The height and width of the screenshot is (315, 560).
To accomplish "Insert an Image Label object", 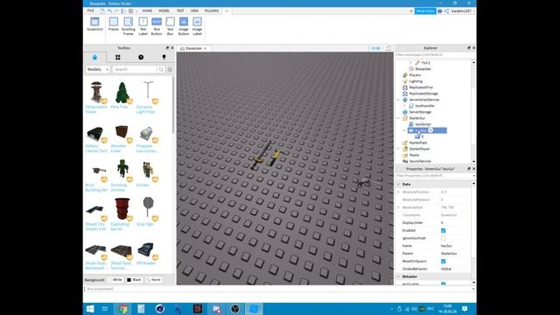I will coord(197,26).
